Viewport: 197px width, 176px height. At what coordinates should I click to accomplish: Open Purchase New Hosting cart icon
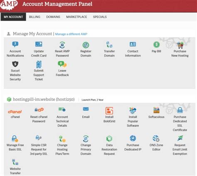point(180,45)
